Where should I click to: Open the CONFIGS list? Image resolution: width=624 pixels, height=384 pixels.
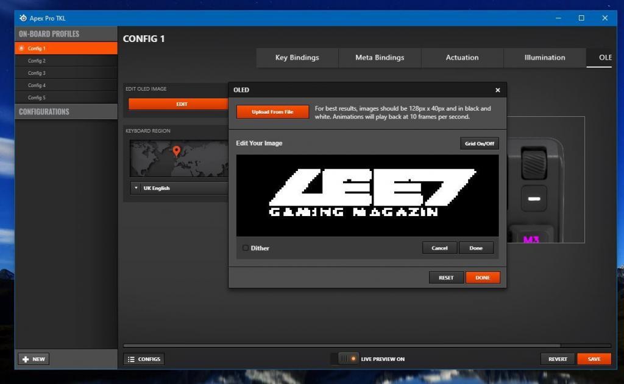(x=144, y=359)
